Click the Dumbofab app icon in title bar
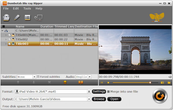 (5, 3)
